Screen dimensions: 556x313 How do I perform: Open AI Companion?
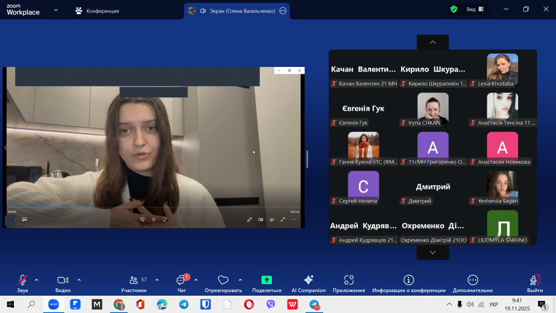pos(308,280)
